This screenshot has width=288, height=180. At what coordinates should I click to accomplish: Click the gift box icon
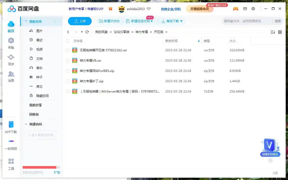pos(111,9)
